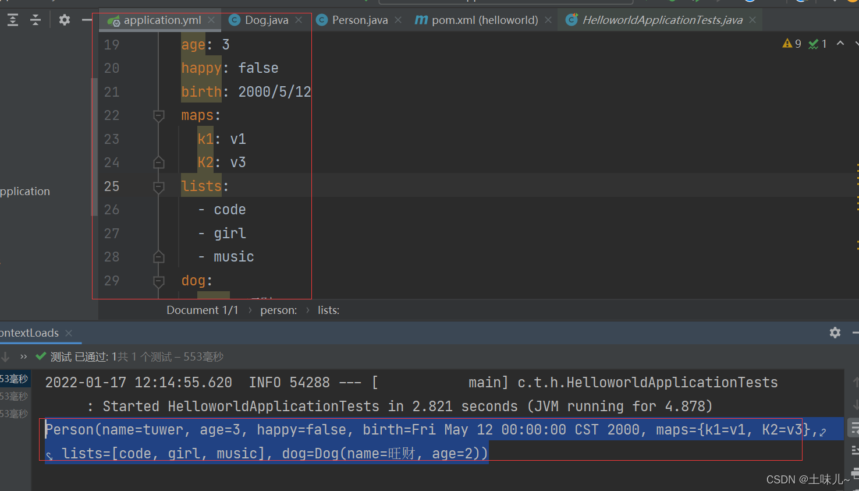Select the contextLoads run tab
This screenshot has width=859, height=491.
[29, 333]
